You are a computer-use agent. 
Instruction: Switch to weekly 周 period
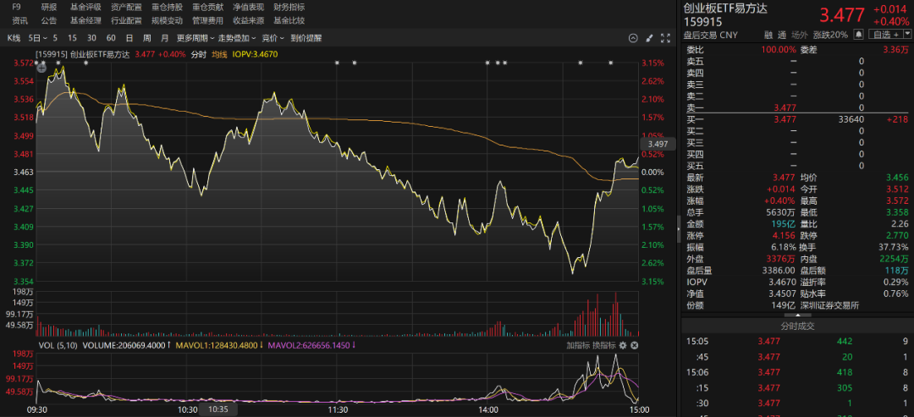147,38
